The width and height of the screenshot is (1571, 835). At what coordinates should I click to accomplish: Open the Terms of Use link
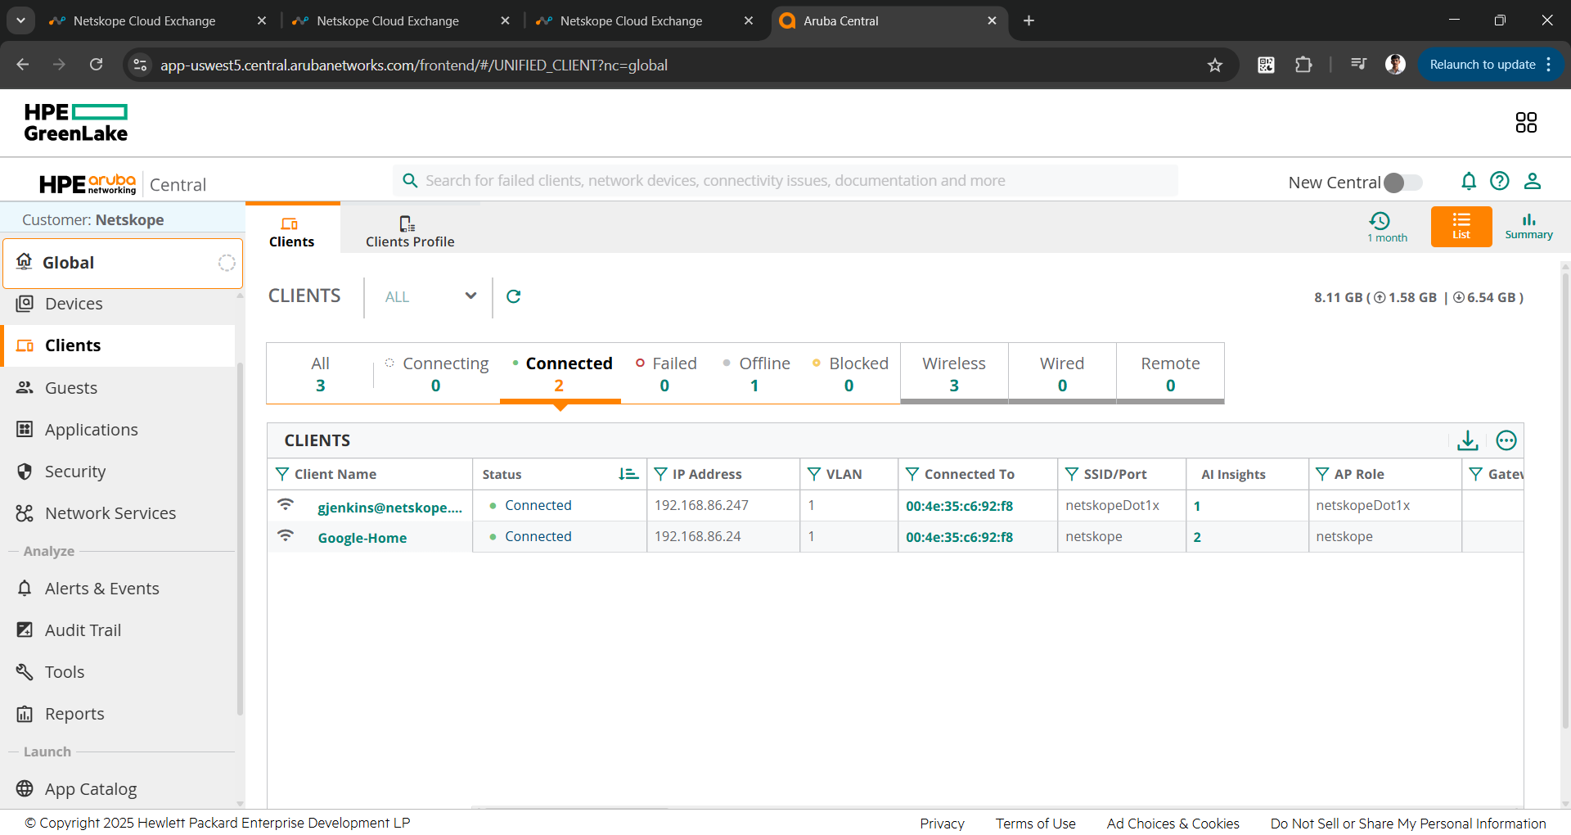coord(1036,824)
